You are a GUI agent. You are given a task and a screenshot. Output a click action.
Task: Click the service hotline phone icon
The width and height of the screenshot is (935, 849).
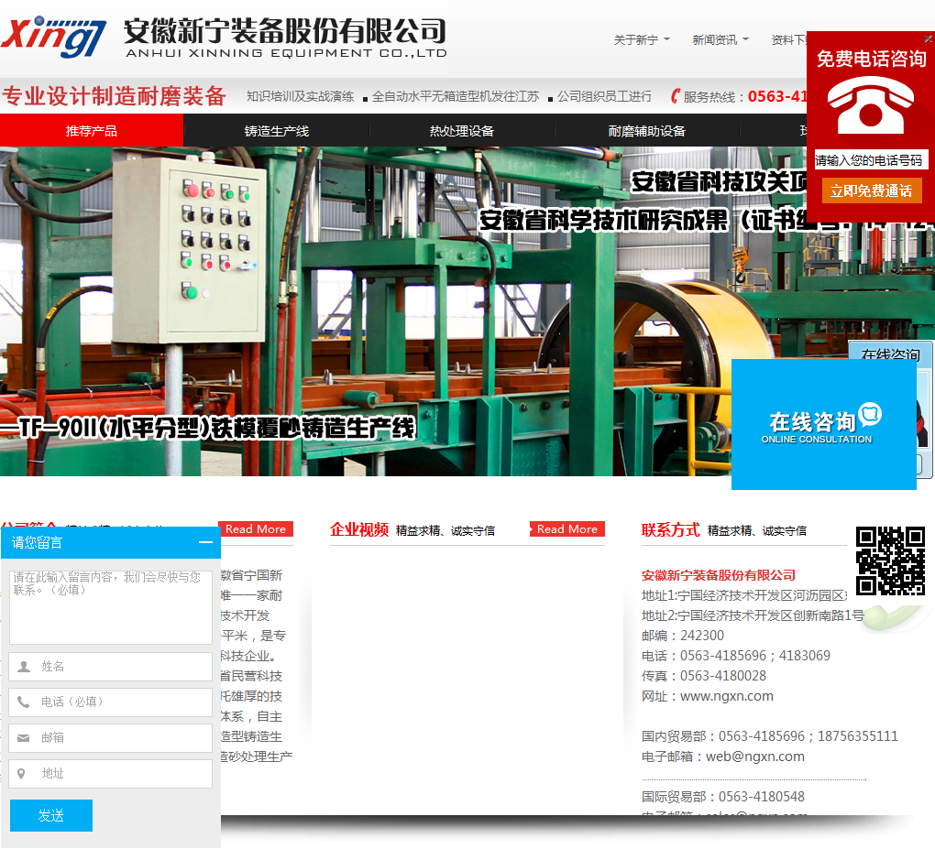(675, 96)
